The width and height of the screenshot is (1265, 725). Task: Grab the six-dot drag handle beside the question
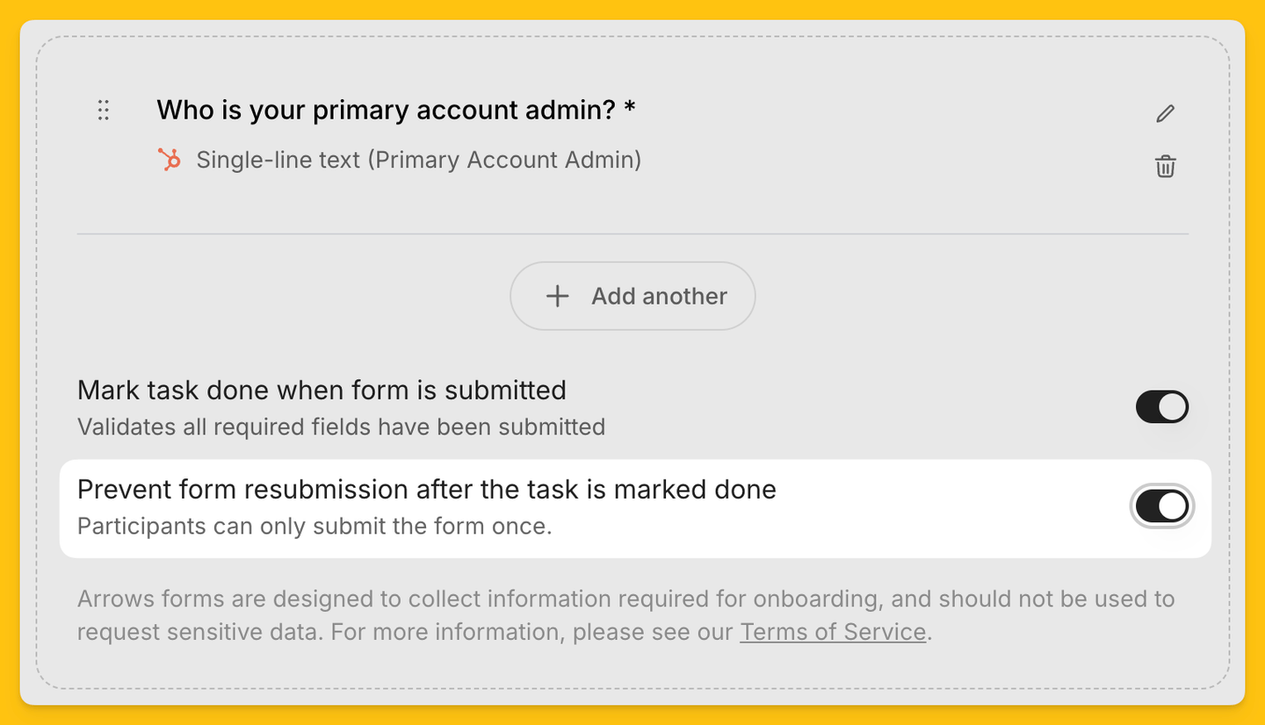pyautogui.click(x=104, y=110)
